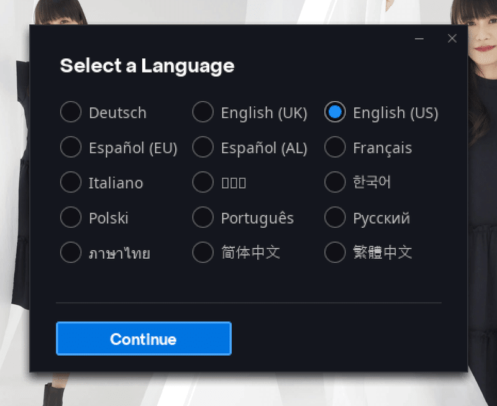The image size is (497, 406).
Task: Select English (US) radio button
Action: (x=335, y=112)
